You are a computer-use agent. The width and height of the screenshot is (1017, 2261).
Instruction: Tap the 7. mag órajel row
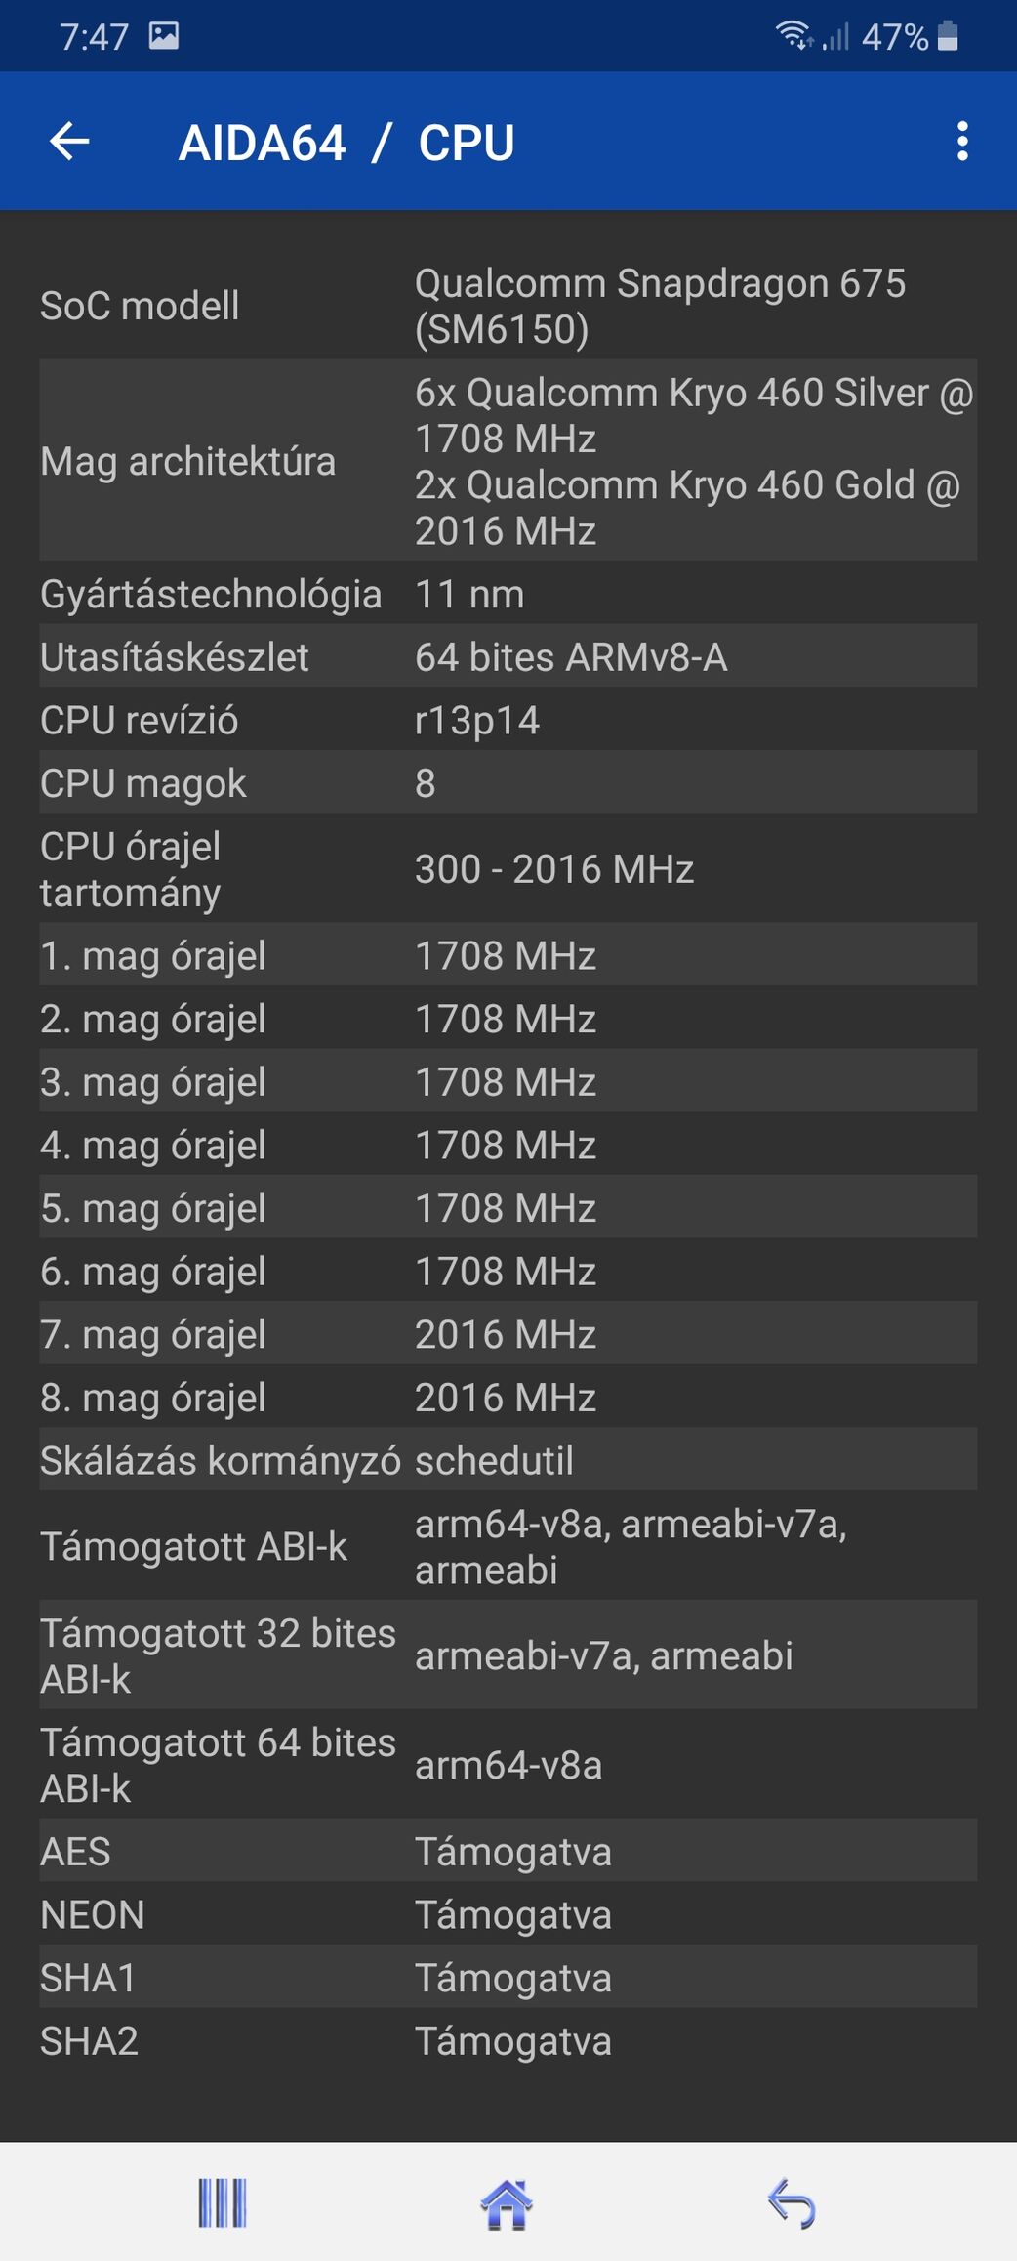pos(508,1334)
